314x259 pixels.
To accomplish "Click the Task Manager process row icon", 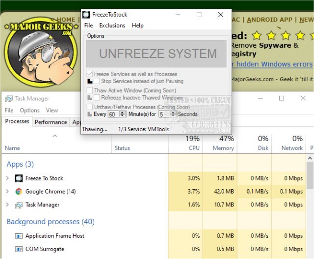I will (x=19, y=205).
